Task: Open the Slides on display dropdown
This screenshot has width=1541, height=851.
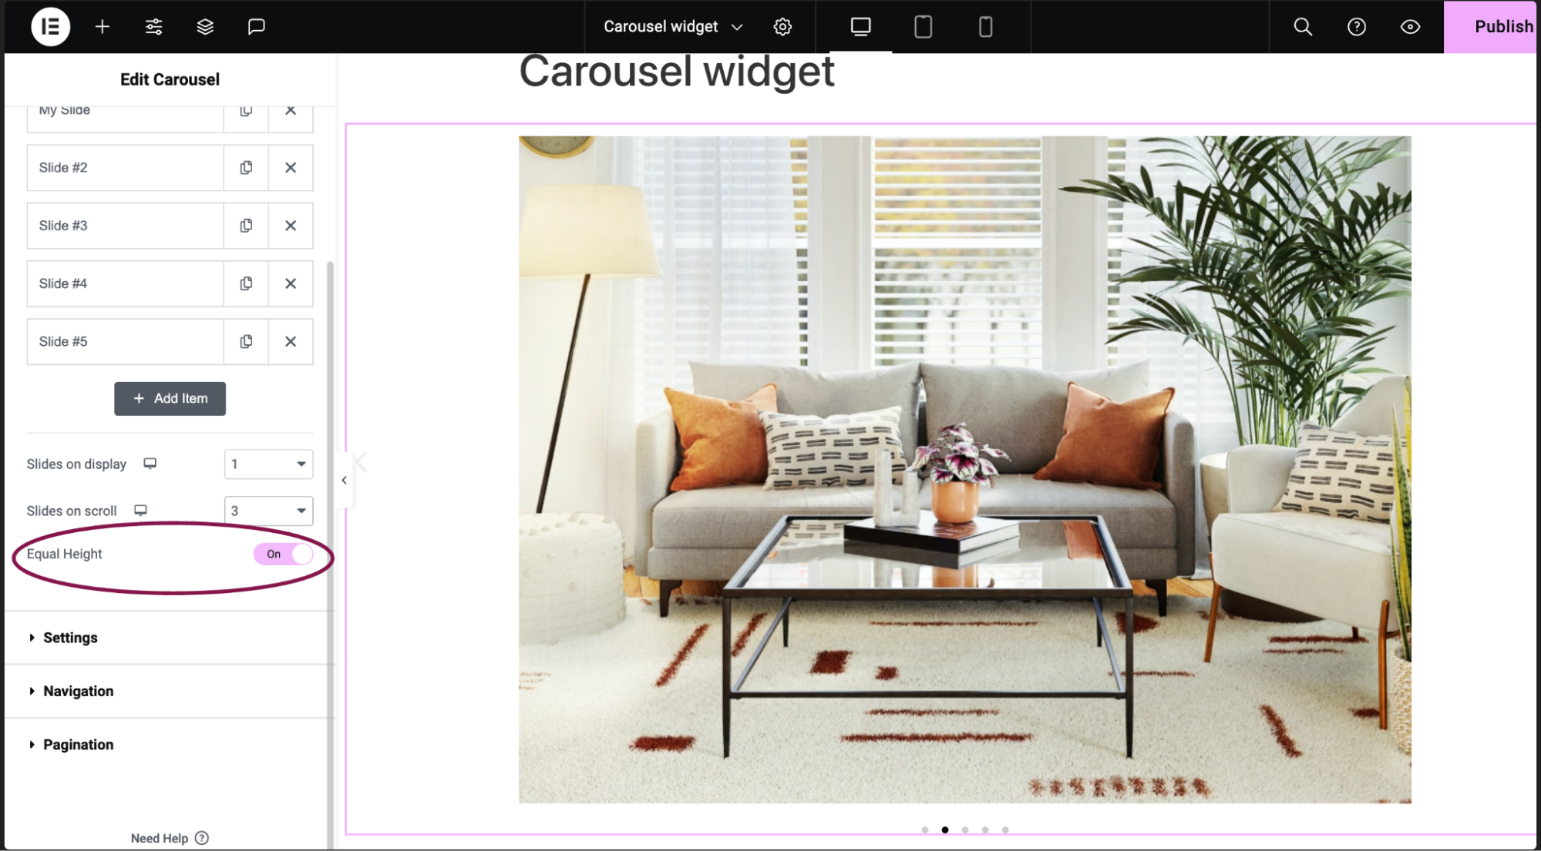Action: coord(267,463)
